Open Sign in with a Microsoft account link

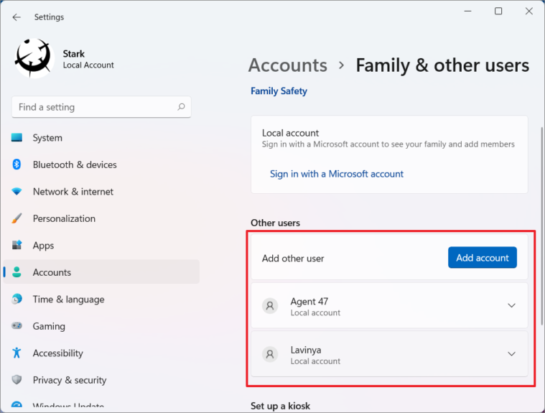tap(337, 174)
